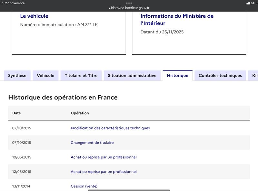Click the histovec.interieur.gouv.fr address text
The width and height of the screenshot is (258, 193).
coord(130,8)
